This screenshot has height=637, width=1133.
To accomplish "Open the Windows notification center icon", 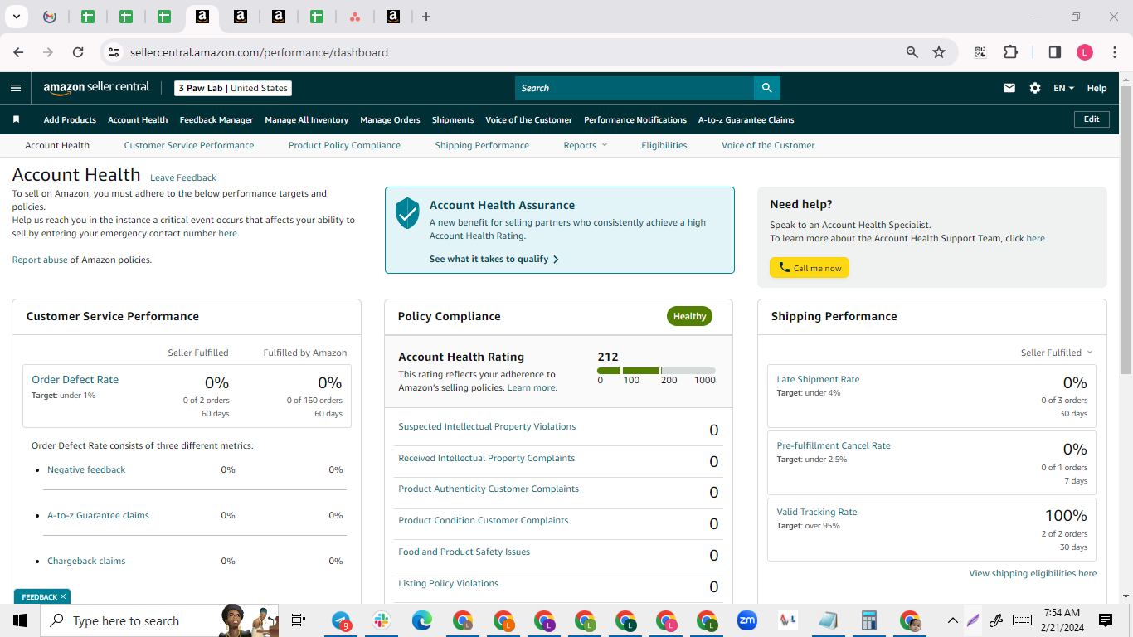I will [x=1106, y=620].
